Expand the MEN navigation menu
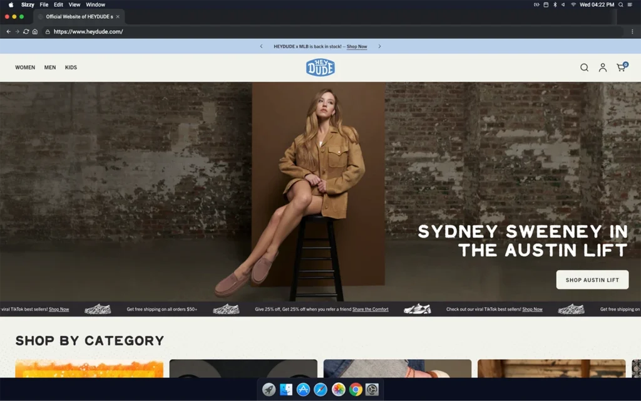 50,68
